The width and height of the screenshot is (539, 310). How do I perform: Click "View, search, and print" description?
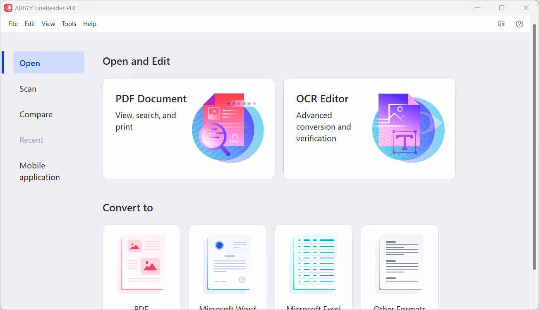pos(146,121)
